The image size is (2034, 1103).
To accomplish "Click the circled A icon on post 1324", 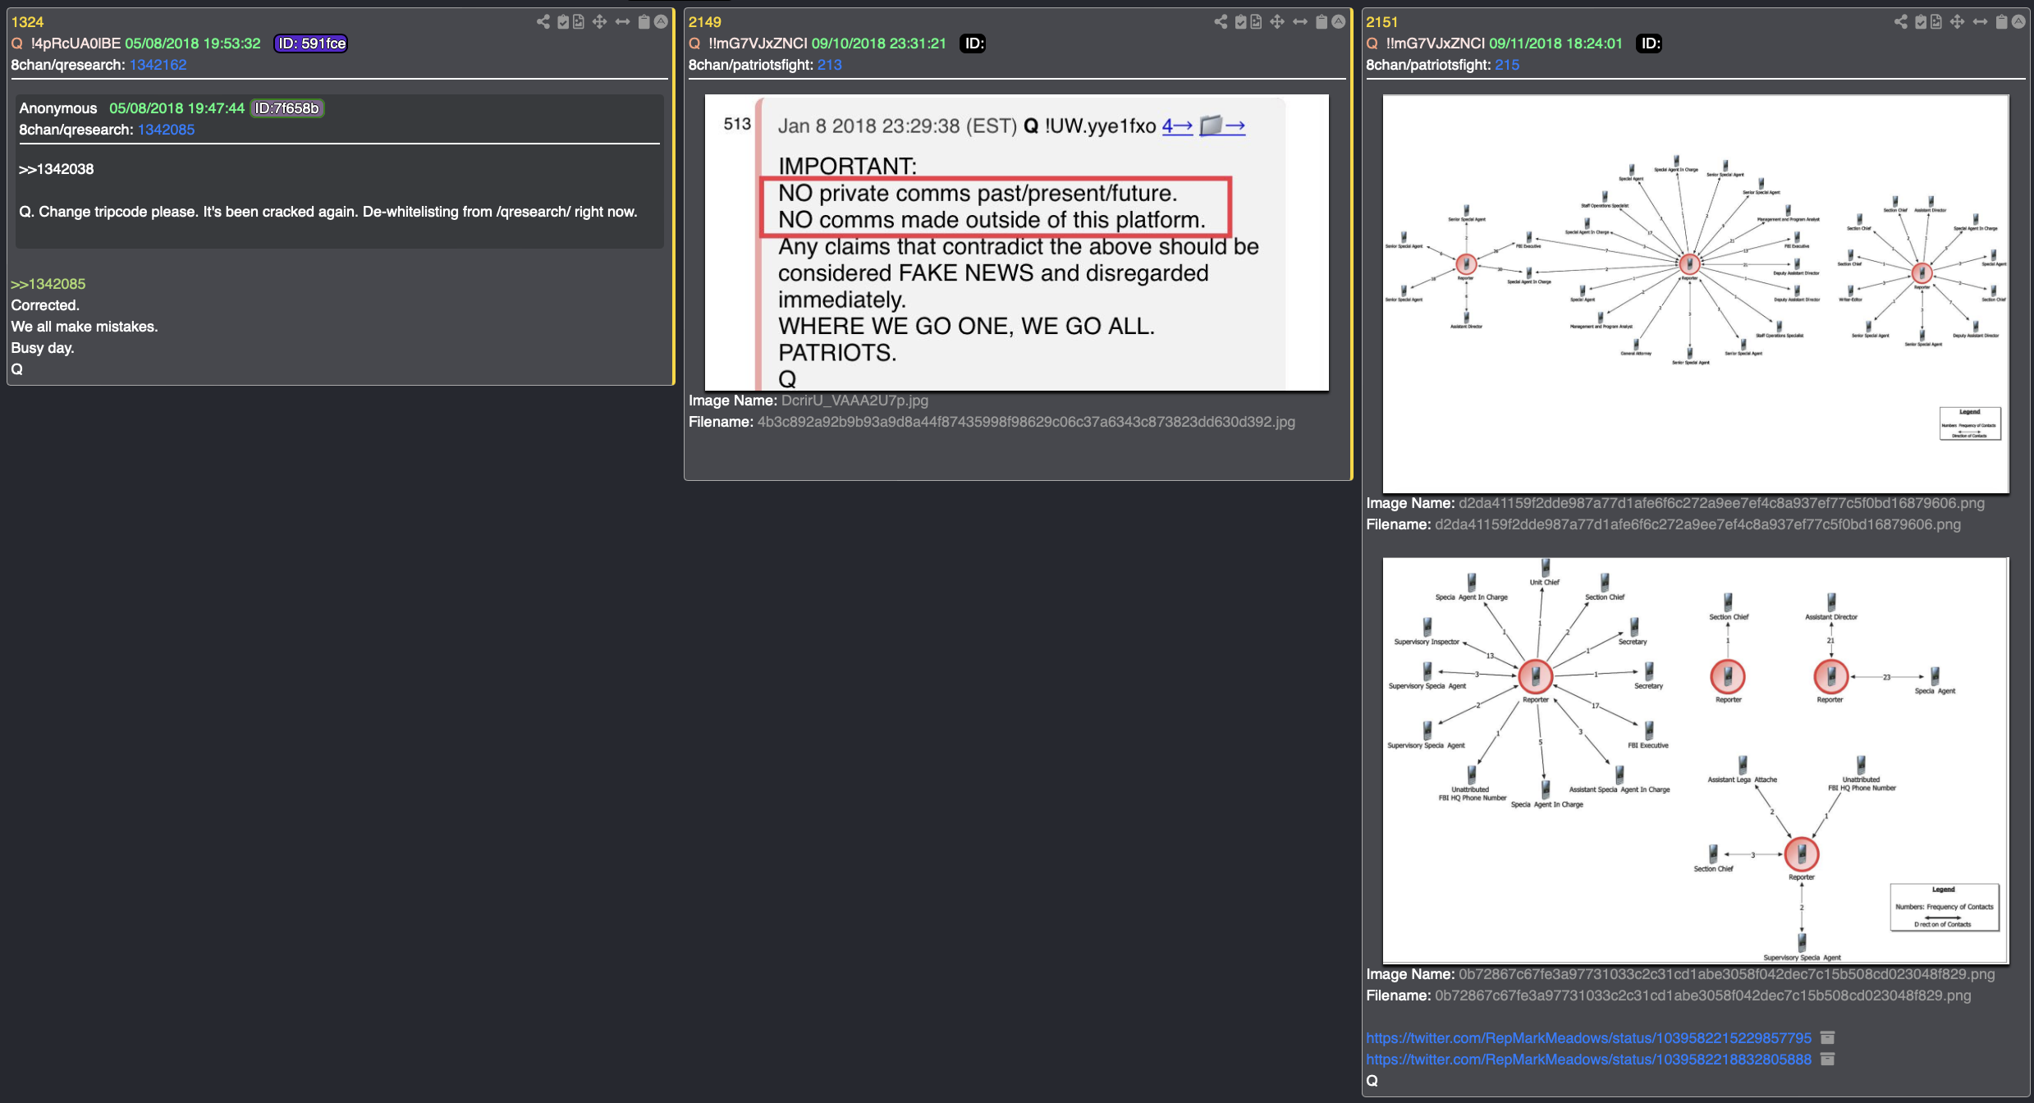I will (x=661, y=22).
